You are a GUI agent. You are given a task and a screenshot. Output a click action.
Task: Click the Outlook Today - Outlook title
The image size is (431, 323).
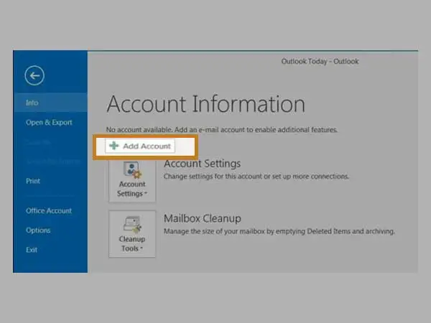point(320,61)
